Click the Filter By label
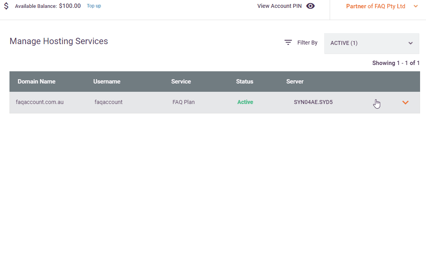This screenshot has height=258, width=426. [307, 43]
